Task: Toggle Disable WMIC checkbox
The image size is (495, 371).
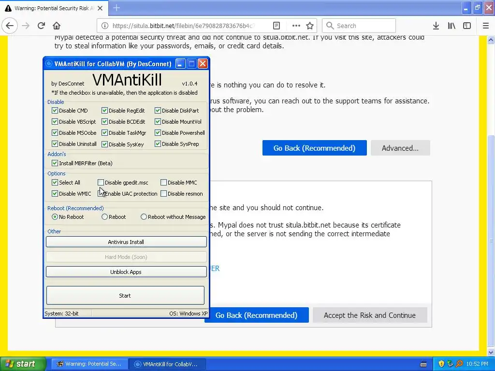Action: pos(55,194)
